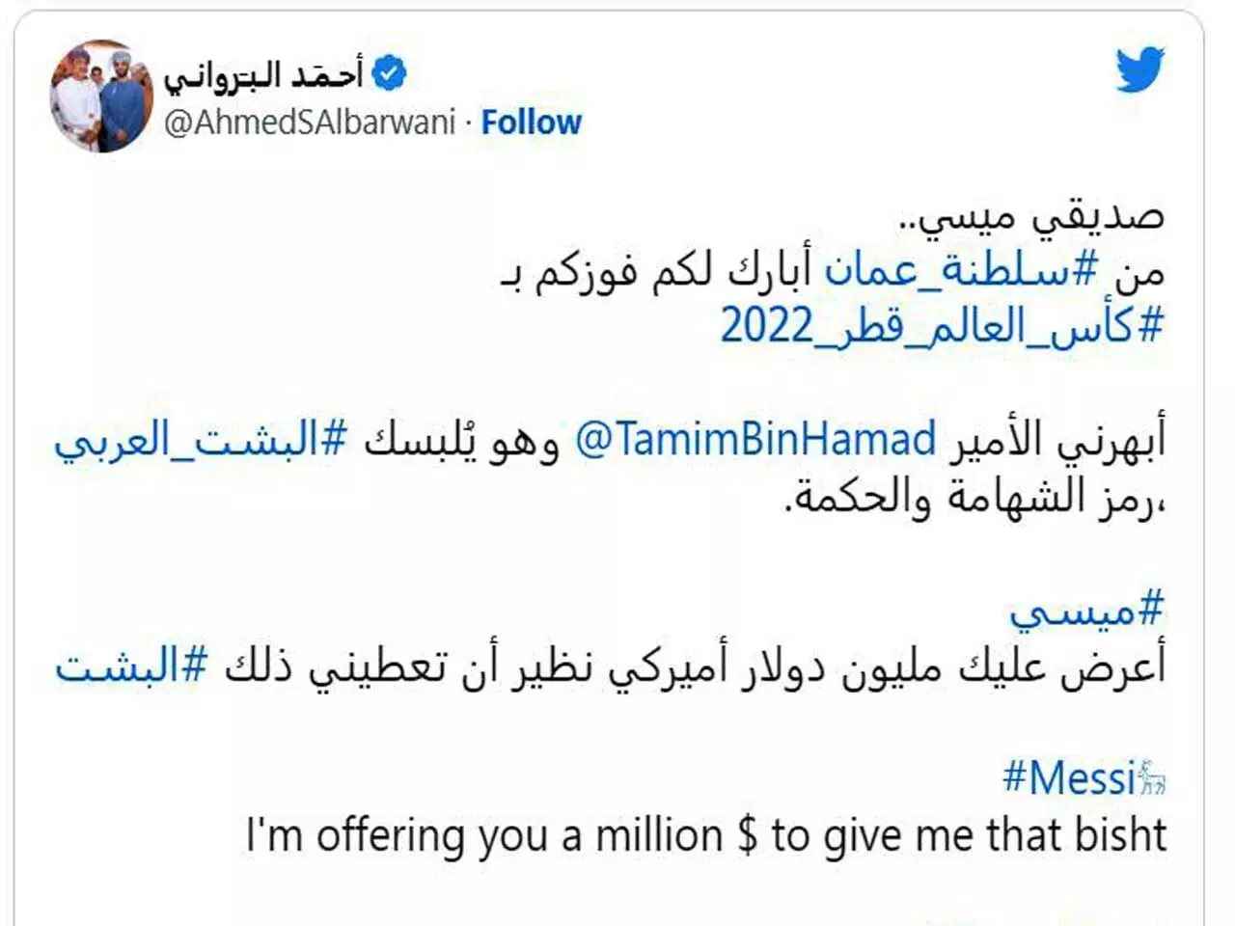The height and width of the screenshot is (926, 1235).
Task: Click the Twitter bird logo
Action: pos(1139,69)
